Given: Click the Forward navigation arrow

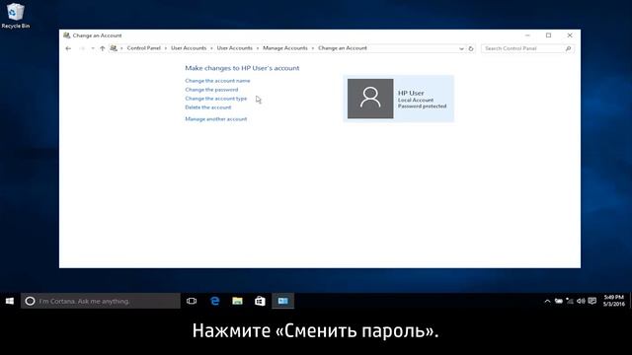Looking at the screenshot, I should [x=82, y=48].
